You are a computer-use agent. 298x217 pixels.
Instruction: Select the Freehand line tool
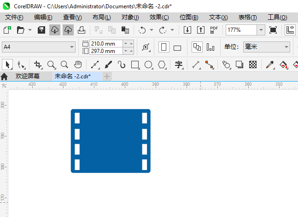tap(95, 65)
